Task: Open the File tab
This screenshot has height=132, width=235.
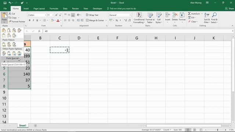Action: coord(5,8)
